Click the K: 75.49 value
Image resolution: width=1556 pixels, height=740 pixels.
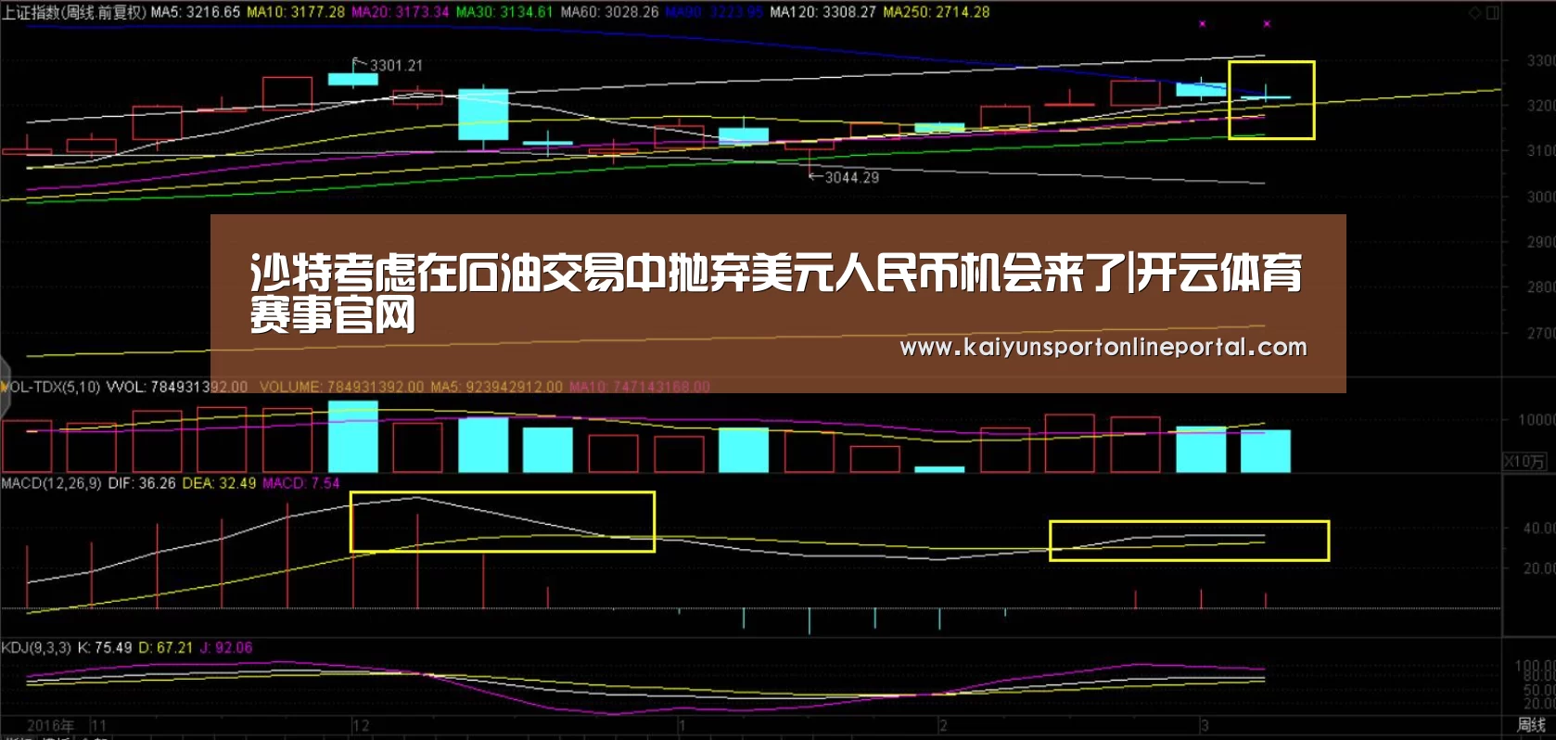[105, 647]
